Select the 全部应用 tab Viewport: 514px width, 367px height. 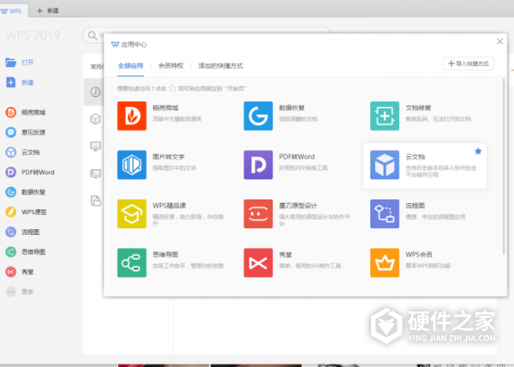click(130, 66)
